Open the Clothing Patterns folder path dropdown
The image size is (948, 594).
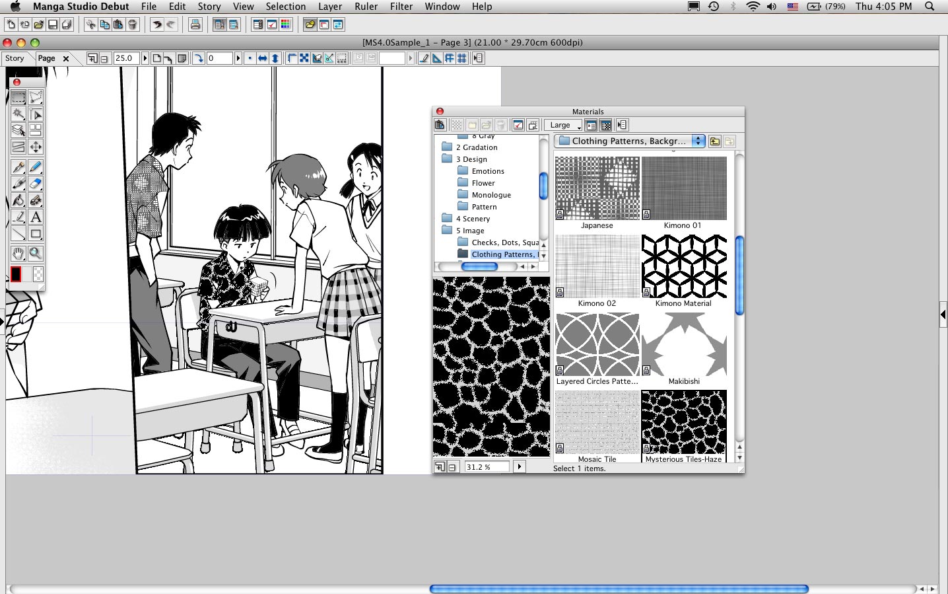(x=698, y=141)
